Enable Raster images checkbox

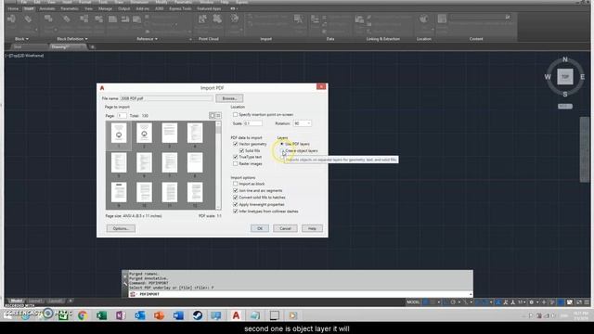tap(235, 163)
